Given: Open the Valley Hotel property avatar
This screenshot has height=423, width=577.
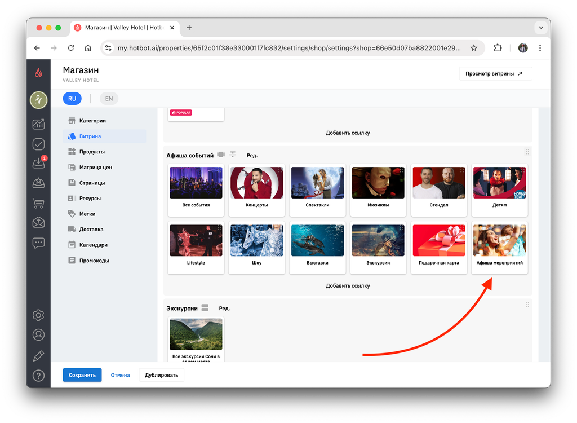Looking at the screenshot, I should pos(38,100).
